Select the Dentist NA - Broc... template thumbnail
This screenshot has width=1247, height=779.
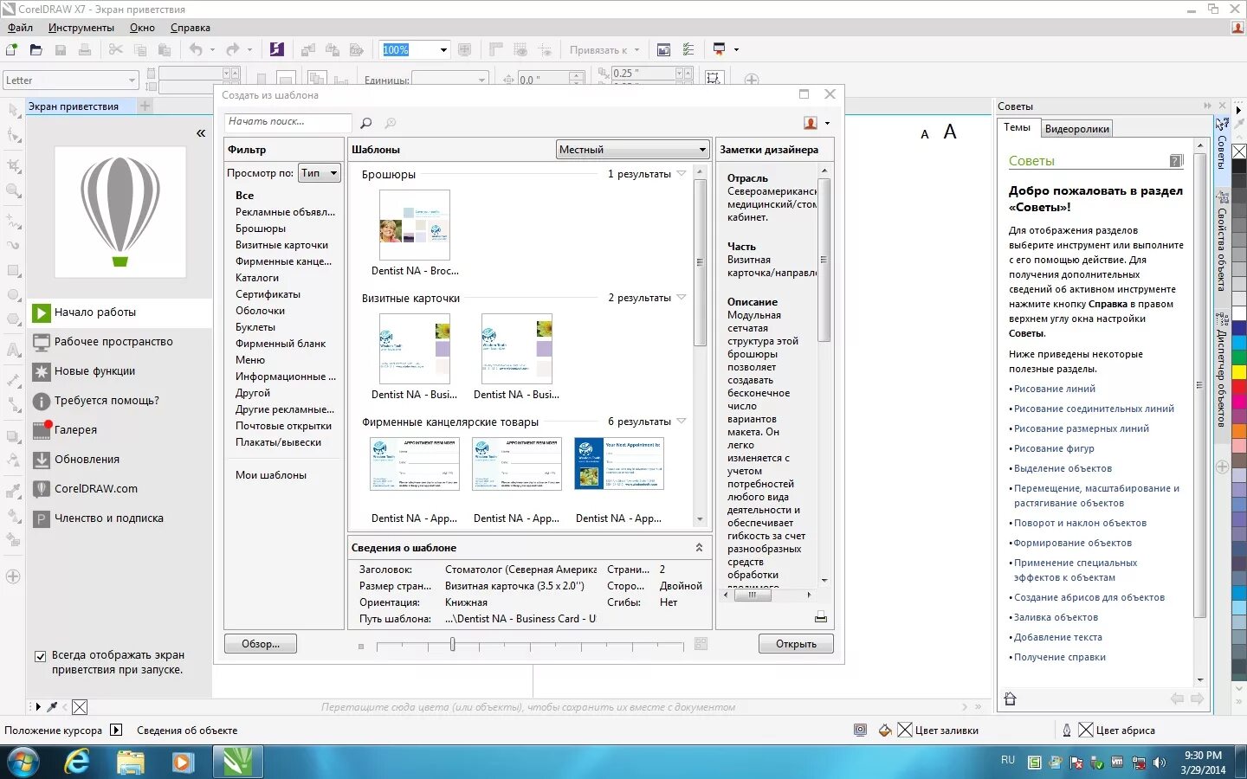[x=415, y=225]
